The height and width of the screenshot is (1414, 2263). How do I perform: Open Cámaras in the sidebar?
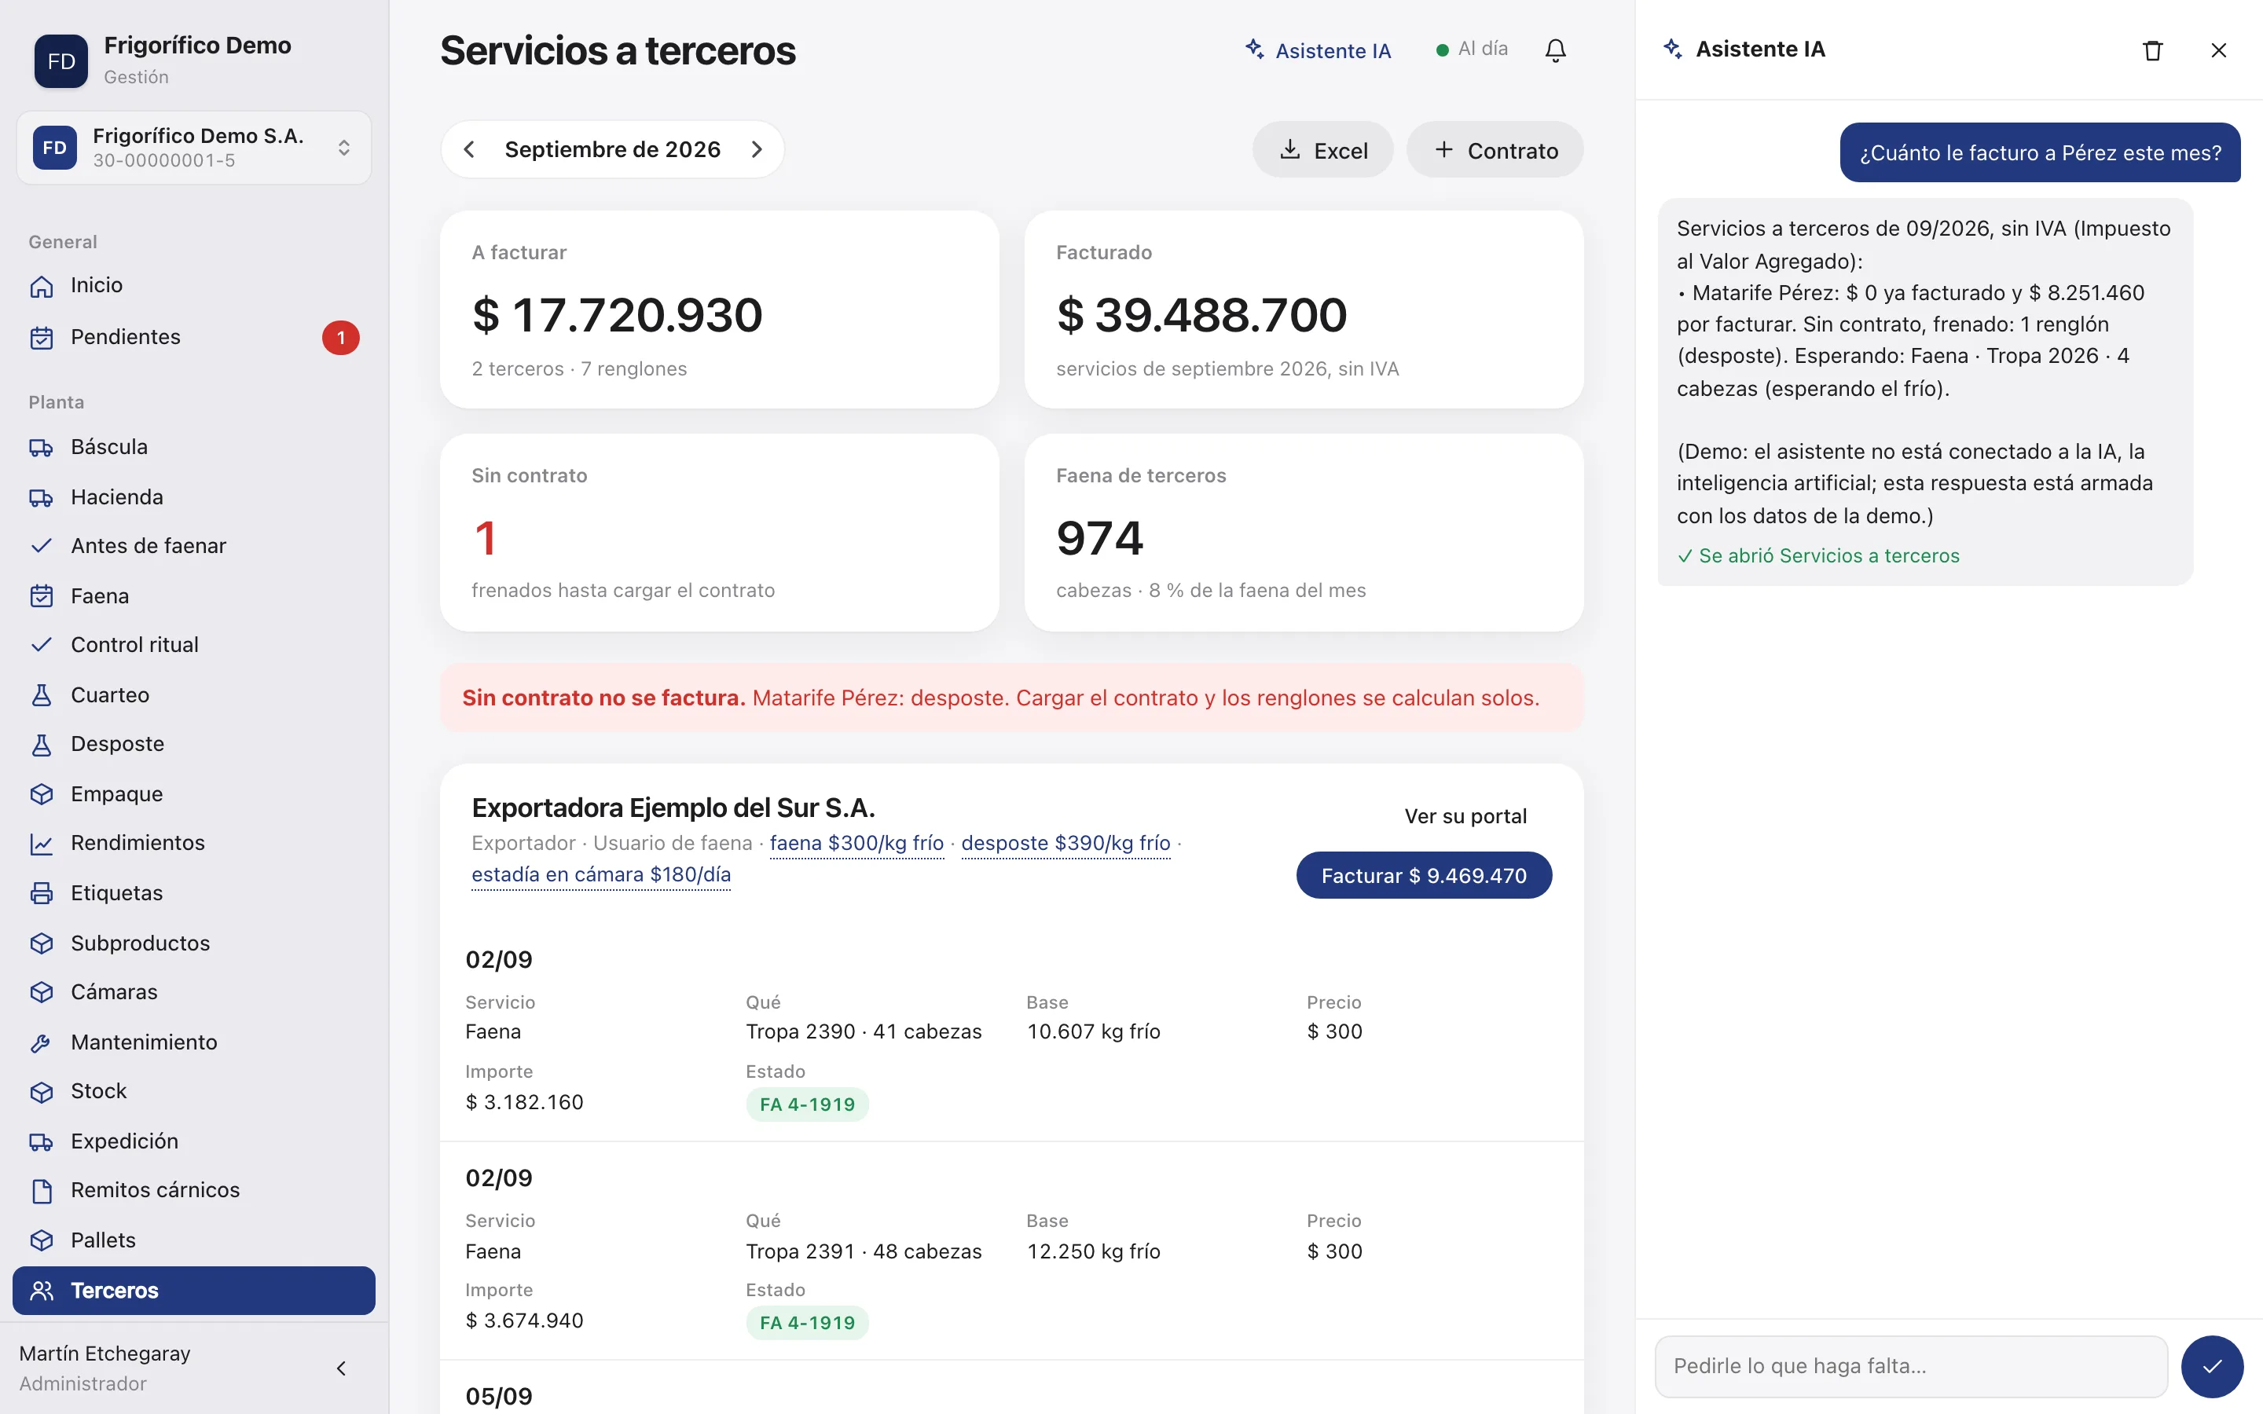click(x=193, y=992)
